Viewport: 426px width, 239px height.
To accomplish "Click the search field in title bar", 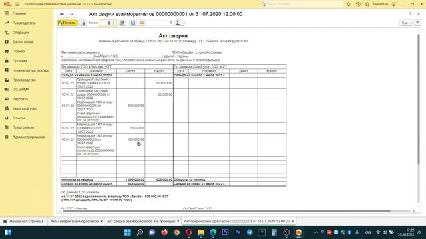I will 302,4.
